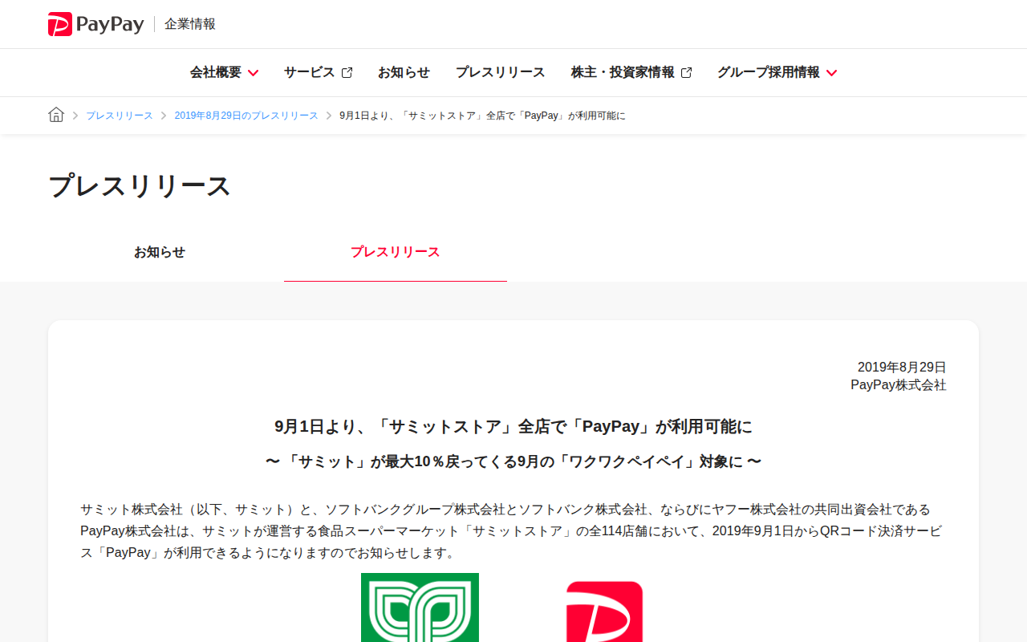The image size is (1027, 642).
Task: Follow the 2019年8月29日のプレスリリース breadcrumb link
Action: [x=246, y=116]
